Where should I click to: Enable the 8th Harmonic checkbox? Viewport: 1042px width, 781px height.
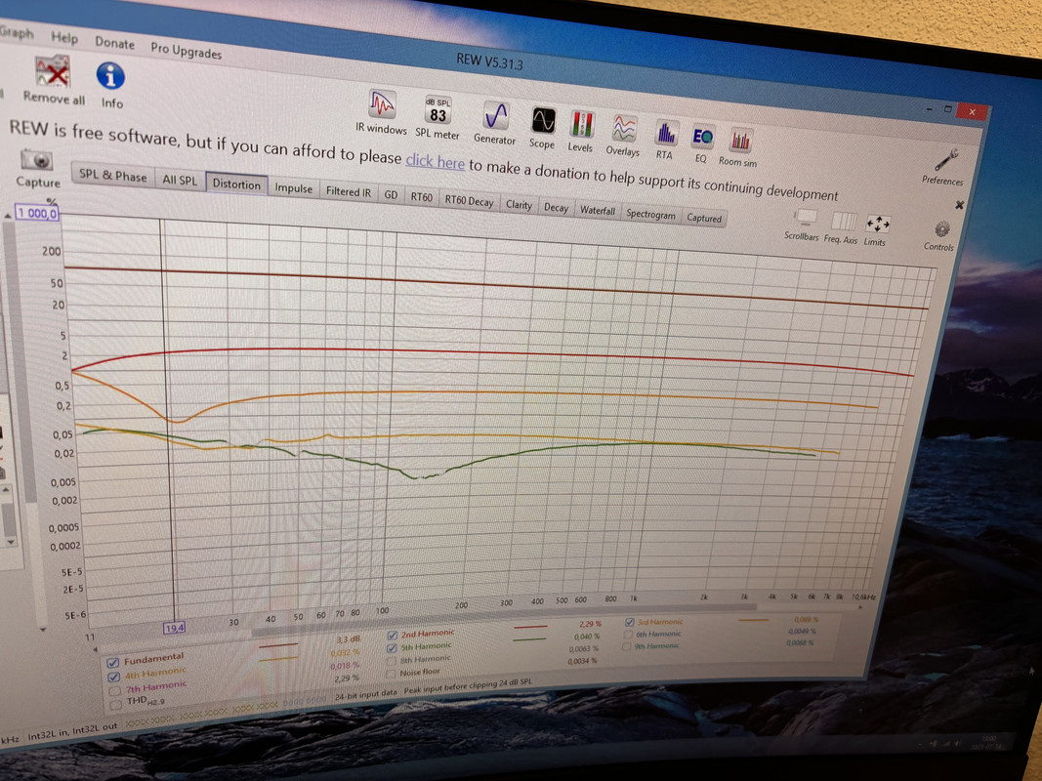391,661
